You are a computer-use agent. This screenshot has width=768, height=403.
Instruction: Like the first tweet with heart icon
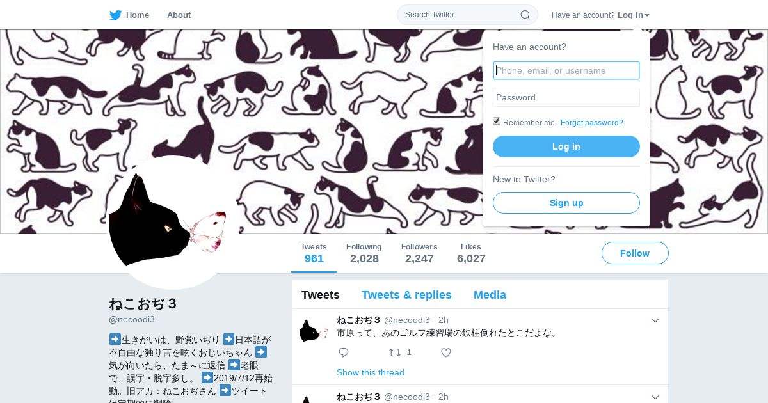[446, 352]
